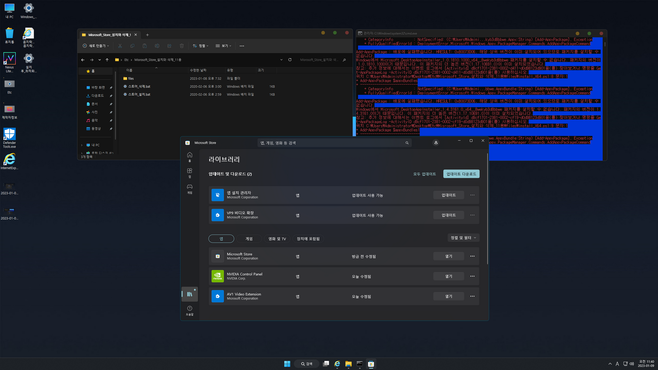This screenshot has height=370, width=658.
Task: Open Explorer 새로 만들기 dropdown
Action: pos(96,46)
